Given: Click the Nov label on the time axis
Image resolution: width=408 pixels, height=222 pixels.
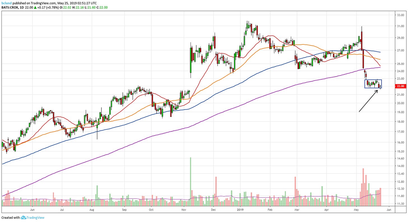Looking at the screenshot, I should tap(184, 209).
